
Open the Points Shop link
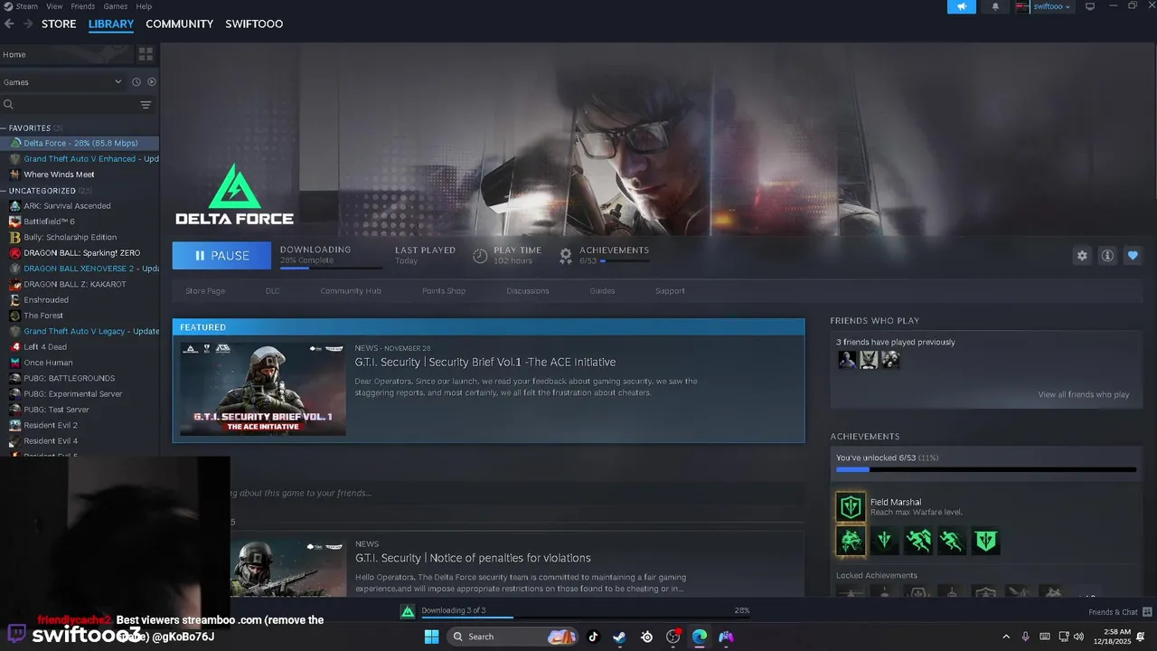pos(444,291)
